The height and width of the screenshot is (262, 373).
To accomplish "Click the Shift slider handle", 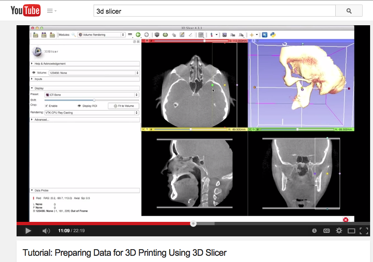I will click(x=94, y=100).
